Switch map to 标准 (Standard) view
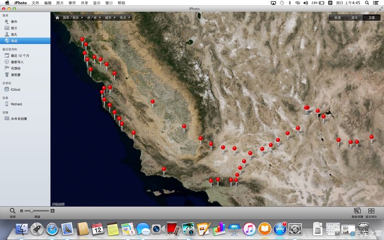This screenshot has width=384, height=240. 337,18
